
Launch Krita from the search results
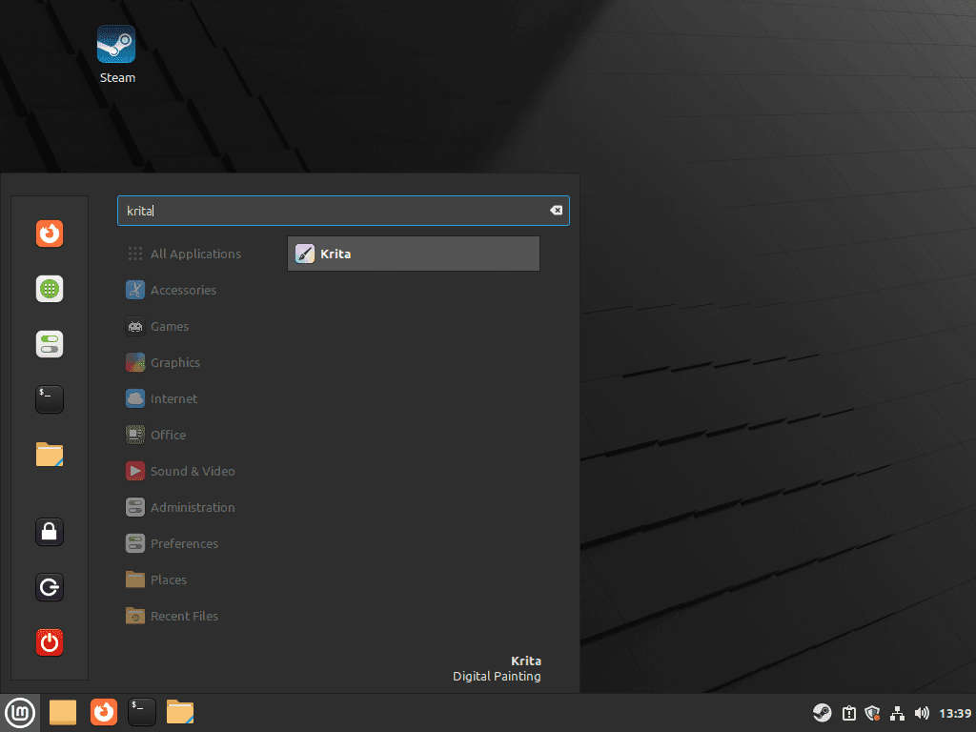click(x=413, y=254)
